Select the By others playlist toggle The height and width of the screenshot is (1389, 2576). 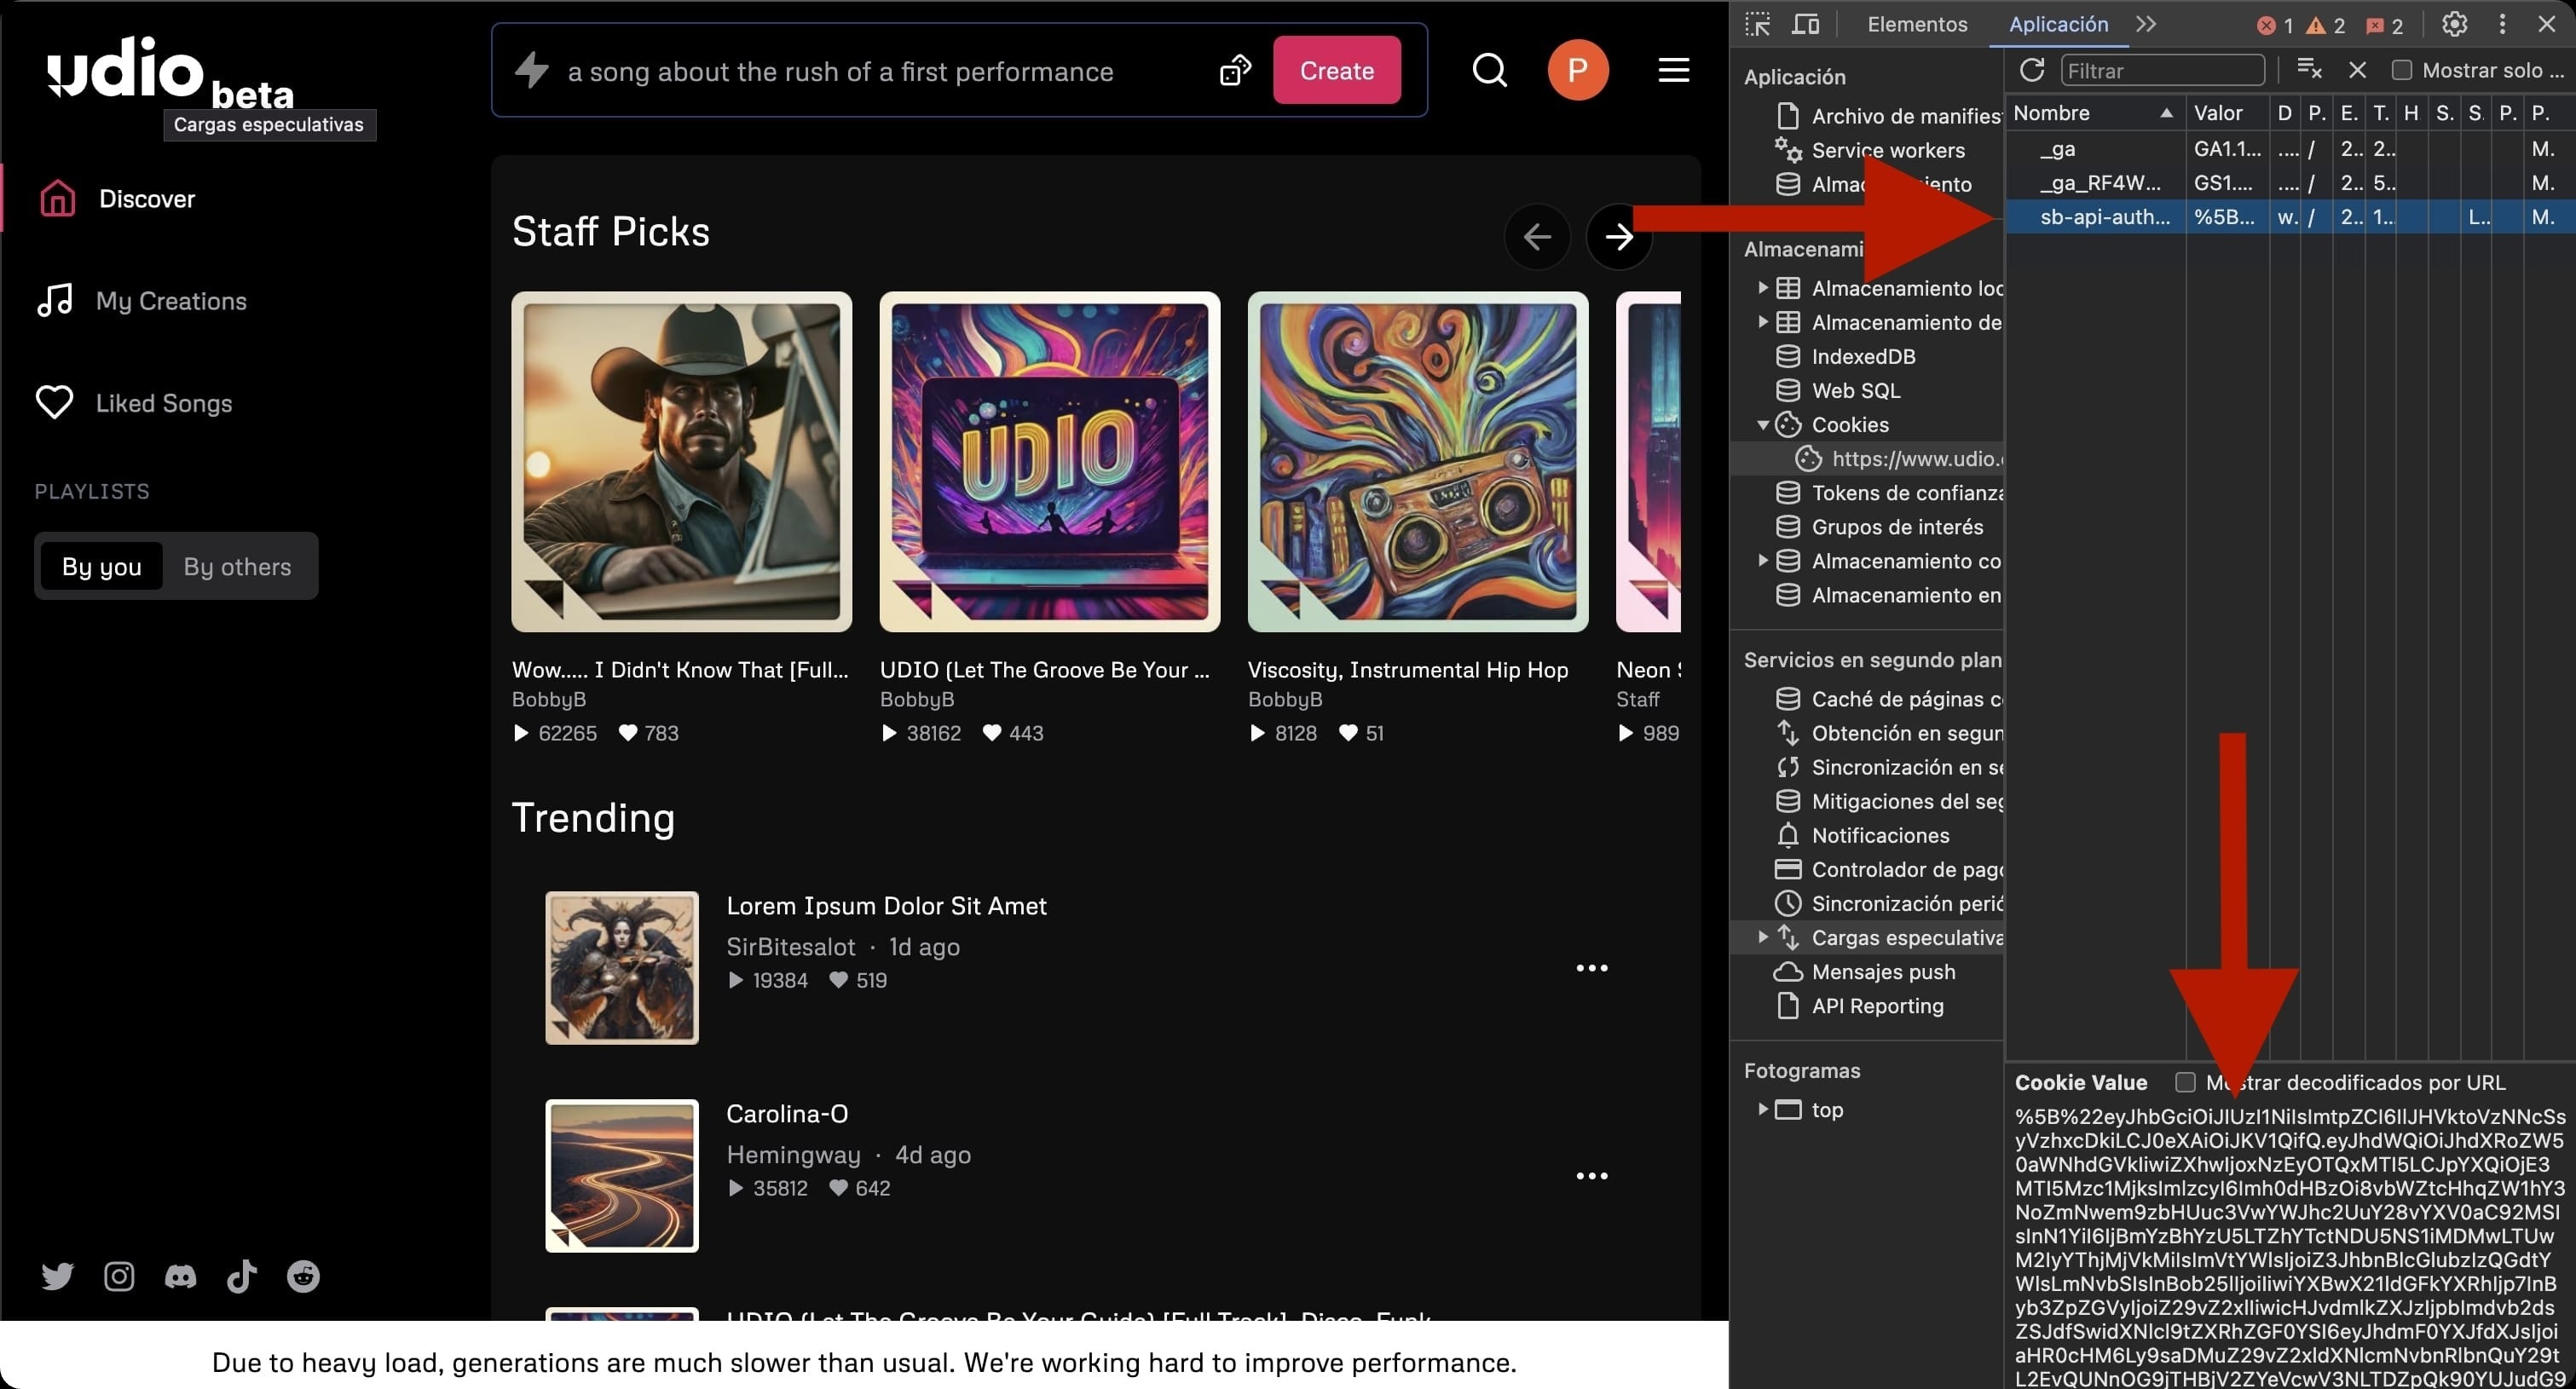pos(237,566)
